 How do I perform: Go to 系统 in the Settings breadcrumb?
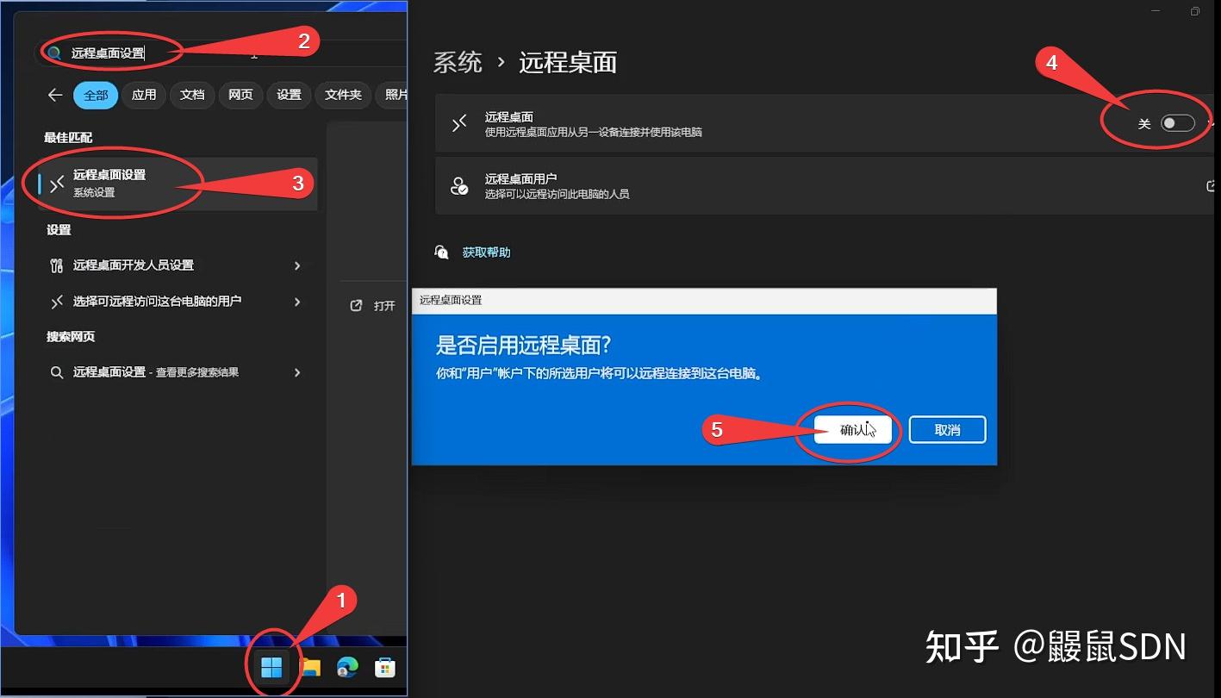point(458,62)
